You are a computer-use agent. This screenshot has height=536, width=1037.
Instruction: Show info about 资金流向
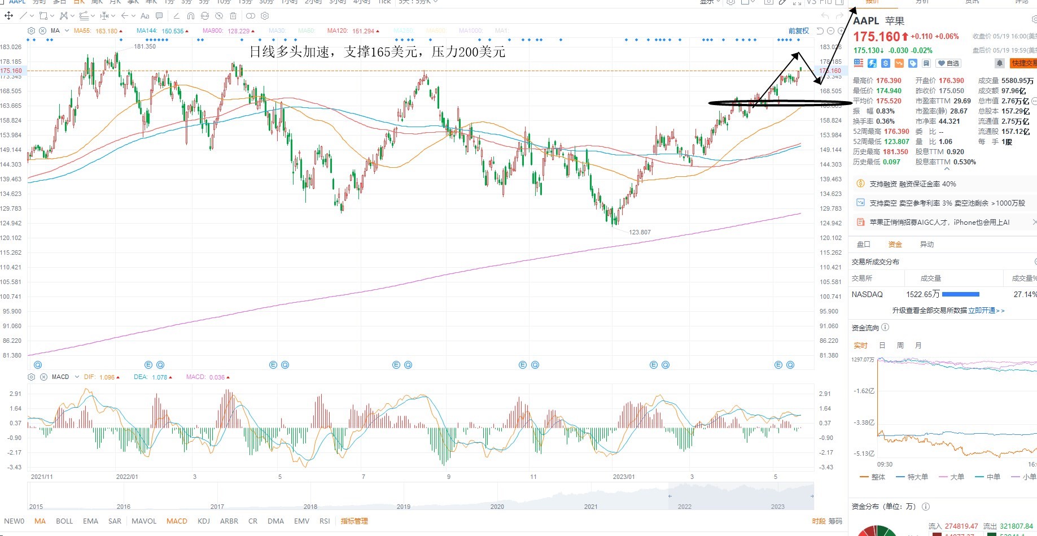885,328
